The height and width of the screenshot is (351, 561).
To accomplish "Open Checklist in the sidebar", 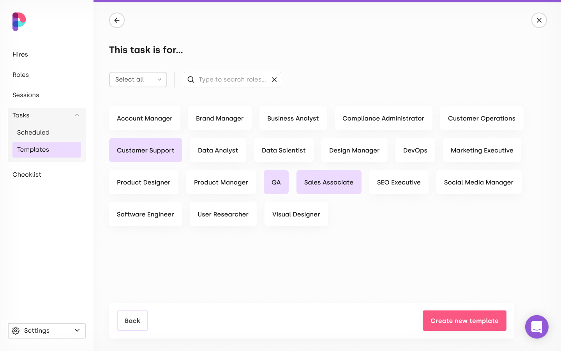I will coord(27,175).
